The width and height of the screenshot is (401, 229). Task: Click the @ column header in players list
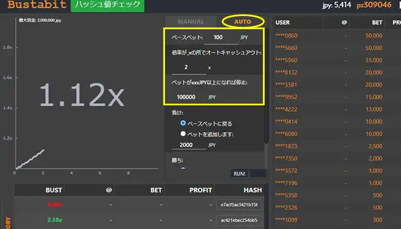344,22
